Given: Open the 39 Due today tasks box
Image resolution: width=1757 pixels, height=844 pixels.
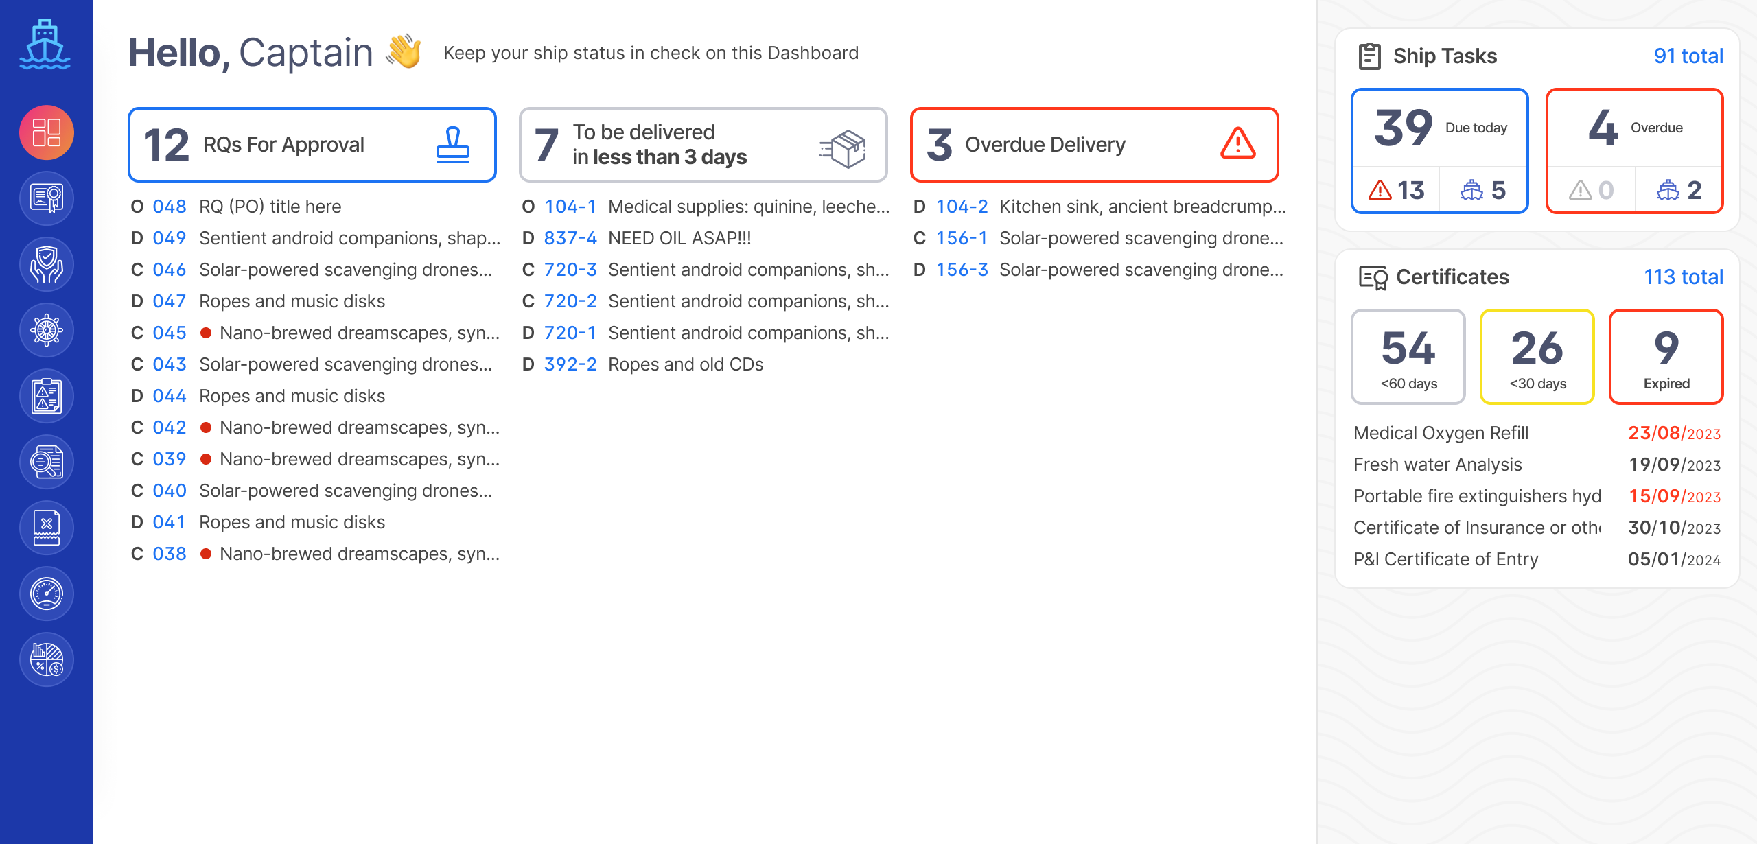Looking at the screenshot, I should click(x=1439, y=129).
